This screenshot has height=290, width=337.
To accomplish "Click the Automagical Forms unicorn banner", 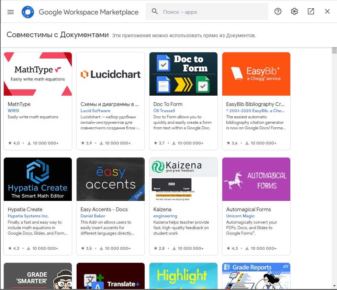I will pos(256,179).
